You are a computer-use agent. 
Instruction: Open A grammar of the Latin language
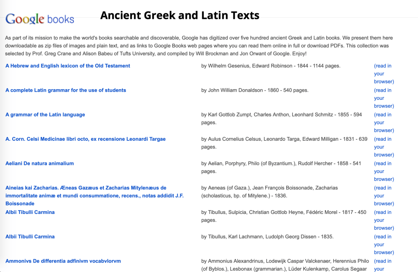pos(45,115)
